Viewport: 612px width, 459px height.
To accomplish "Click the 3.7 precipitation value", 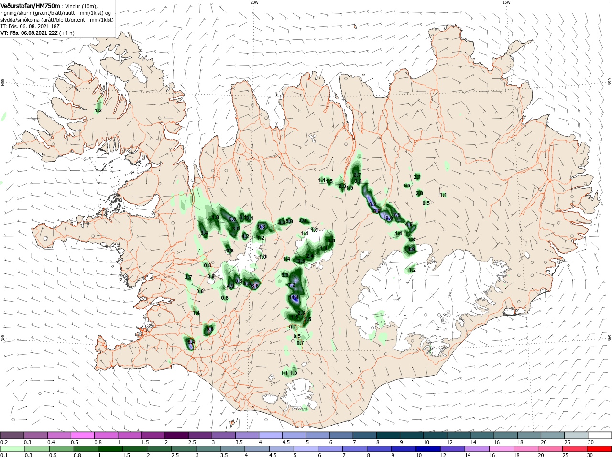I will [188, 277].
